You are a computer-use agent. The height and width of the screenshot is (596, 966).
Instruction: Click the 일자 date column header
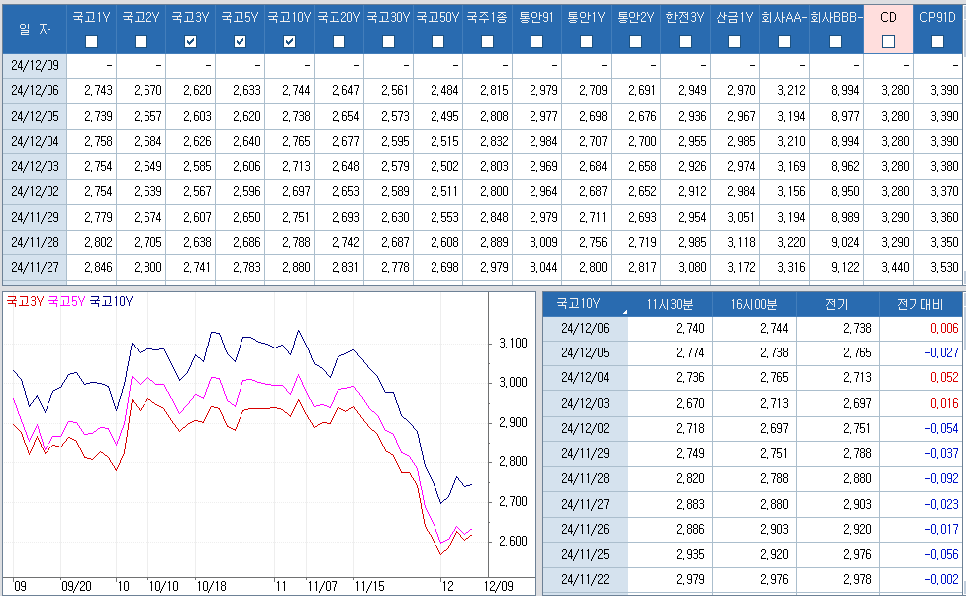[34, 29]
